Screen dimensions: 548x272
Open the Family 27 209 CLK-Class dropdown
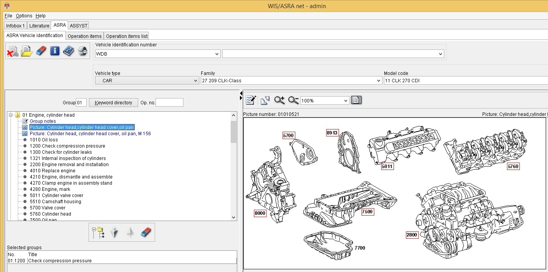coord(378,81)
